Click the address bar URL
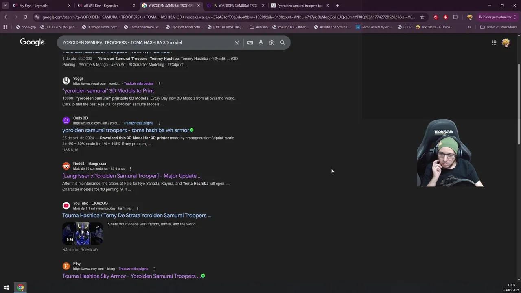Screen dimensions: 521x293 click(228, 17)
